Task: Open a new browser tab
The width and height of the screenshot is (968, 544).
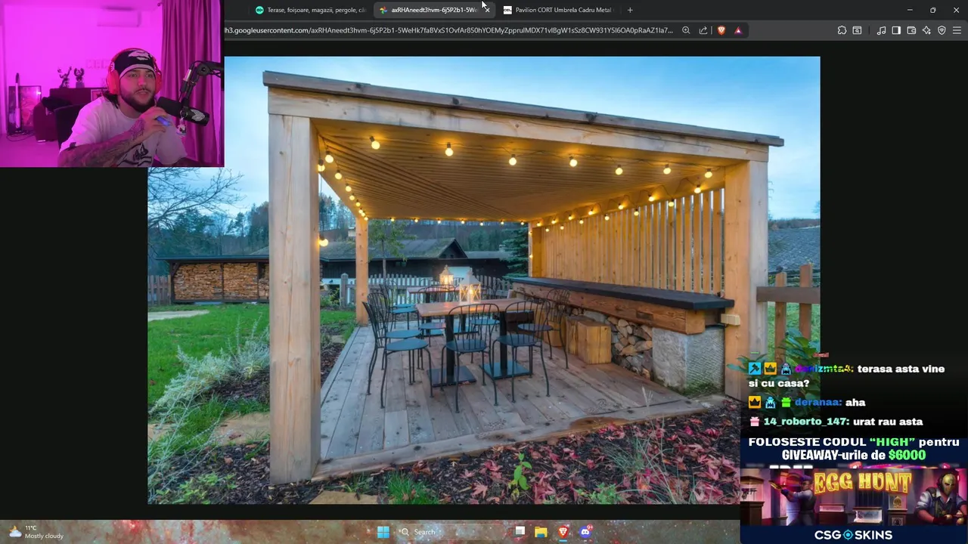Action: point(630,10)
